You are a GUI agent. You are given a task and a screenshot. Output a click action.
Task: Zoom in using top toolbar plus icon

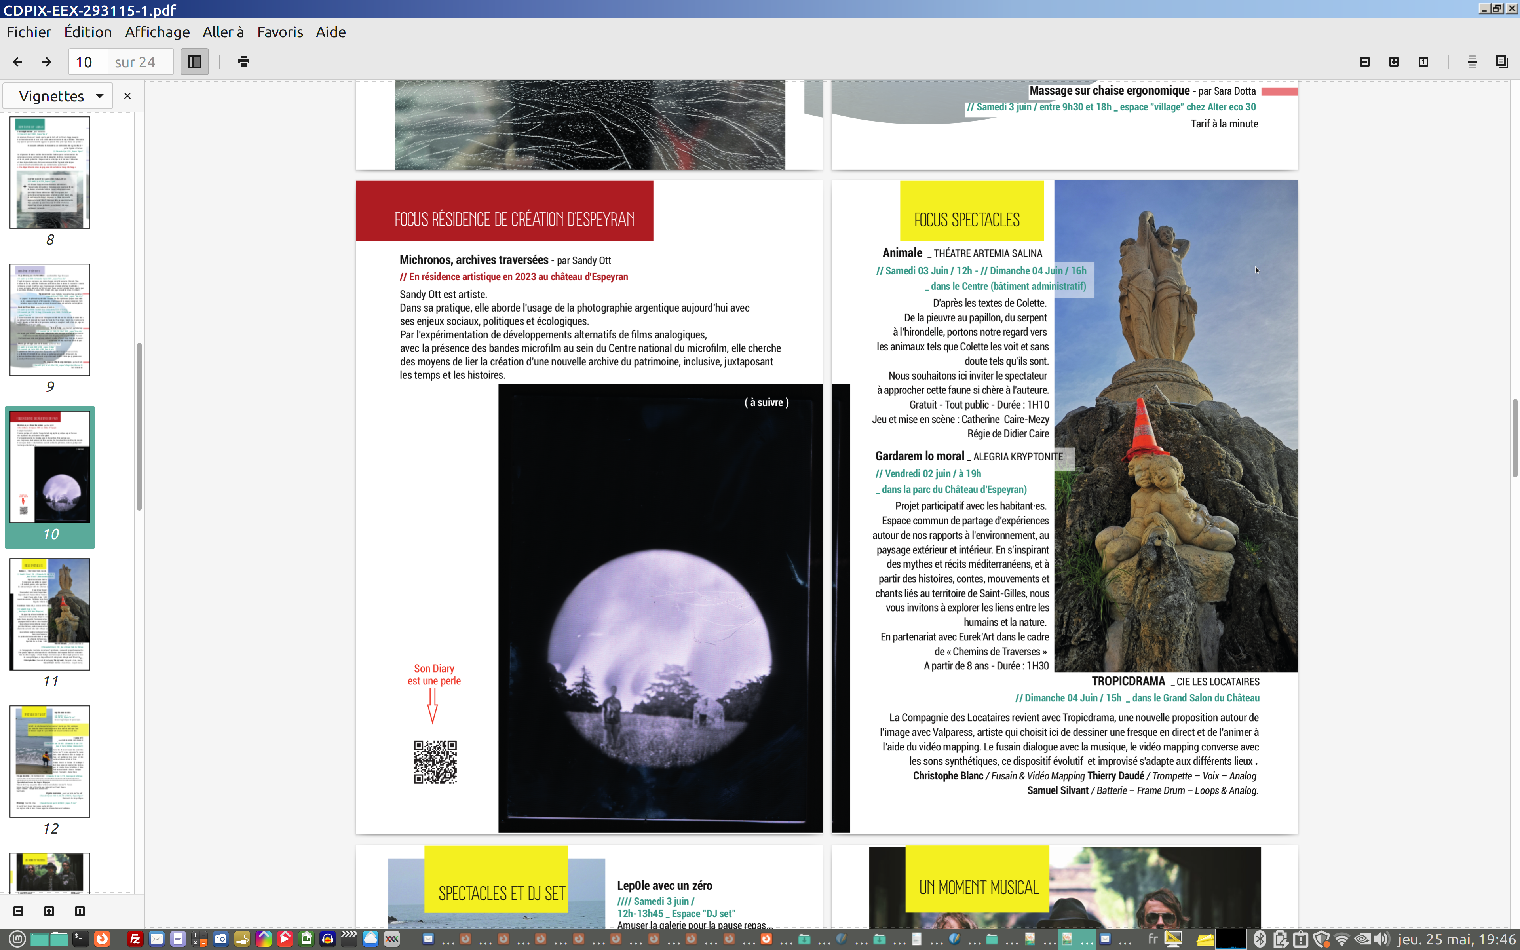[1394, 62]
